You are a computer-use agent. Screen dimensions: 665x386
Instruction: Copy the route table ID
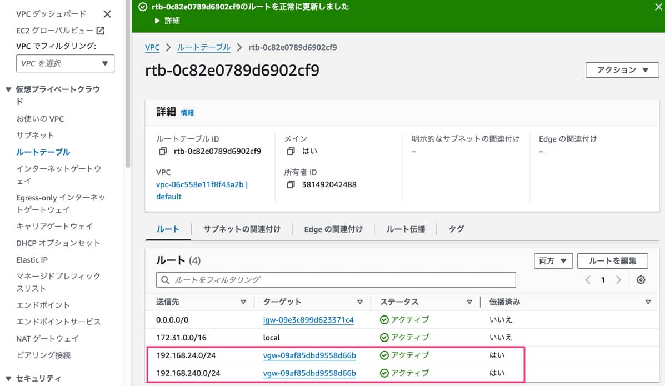(x=162, y=152)
